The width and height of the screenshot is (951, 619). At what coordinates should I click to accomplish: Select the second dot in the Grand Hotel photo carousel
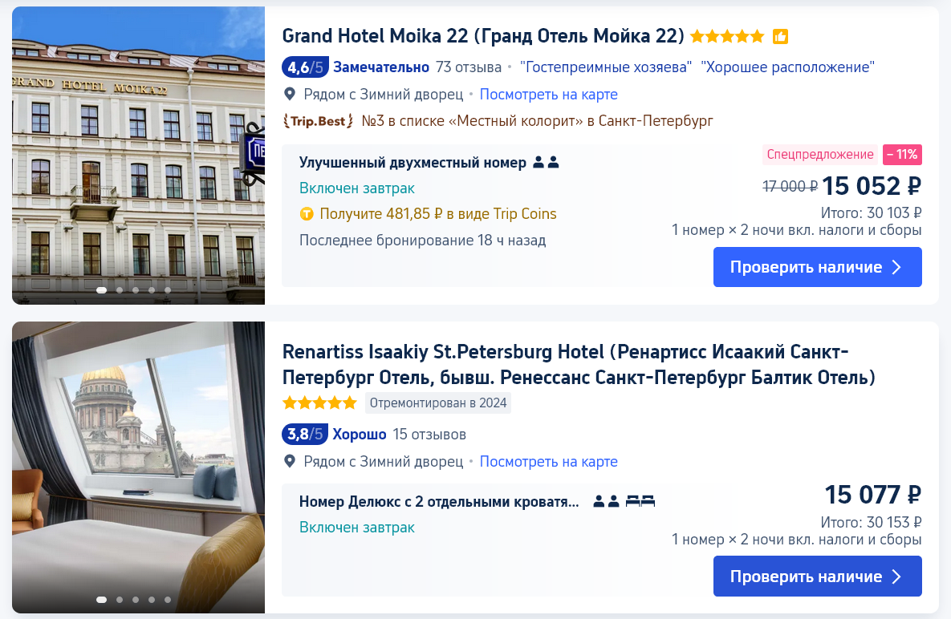coord(120,290)
